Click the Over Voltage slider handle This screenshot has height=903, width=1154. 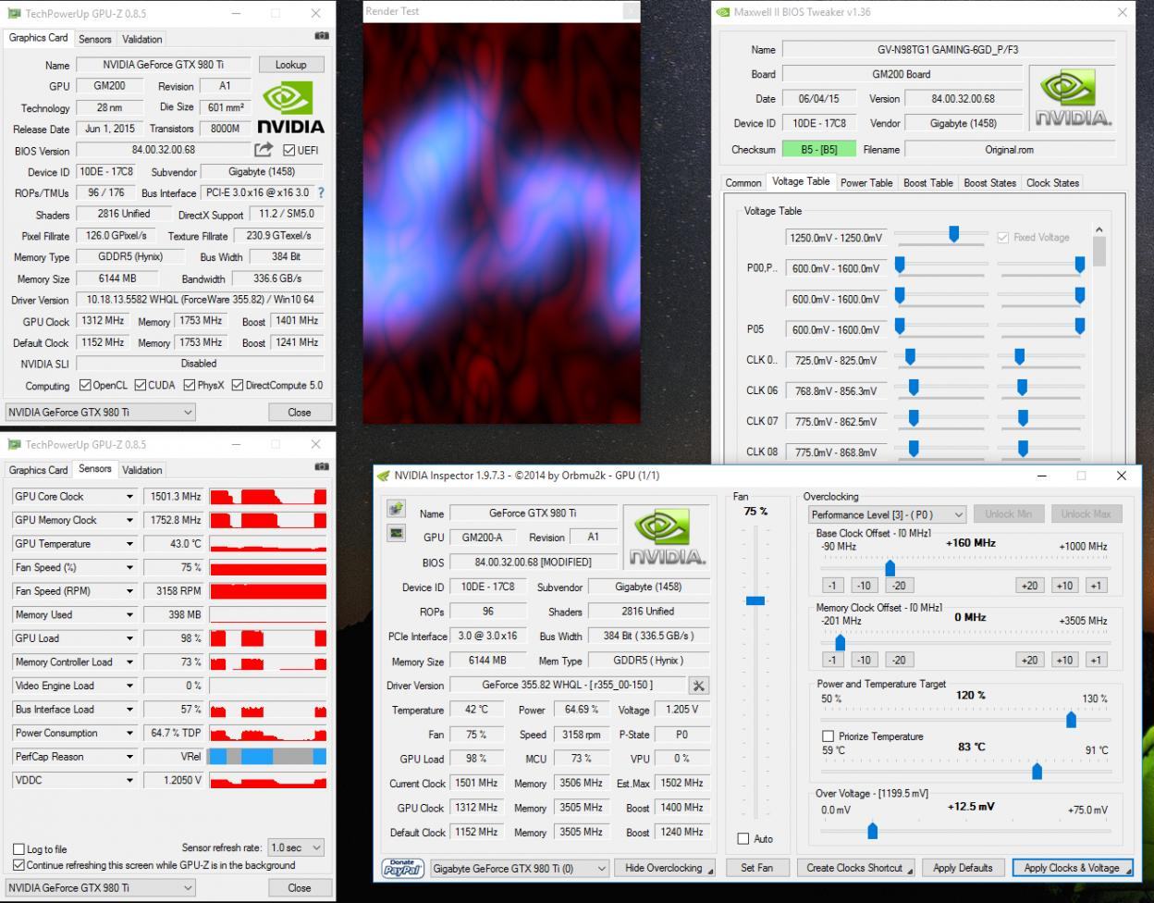(x=872, y=831)
